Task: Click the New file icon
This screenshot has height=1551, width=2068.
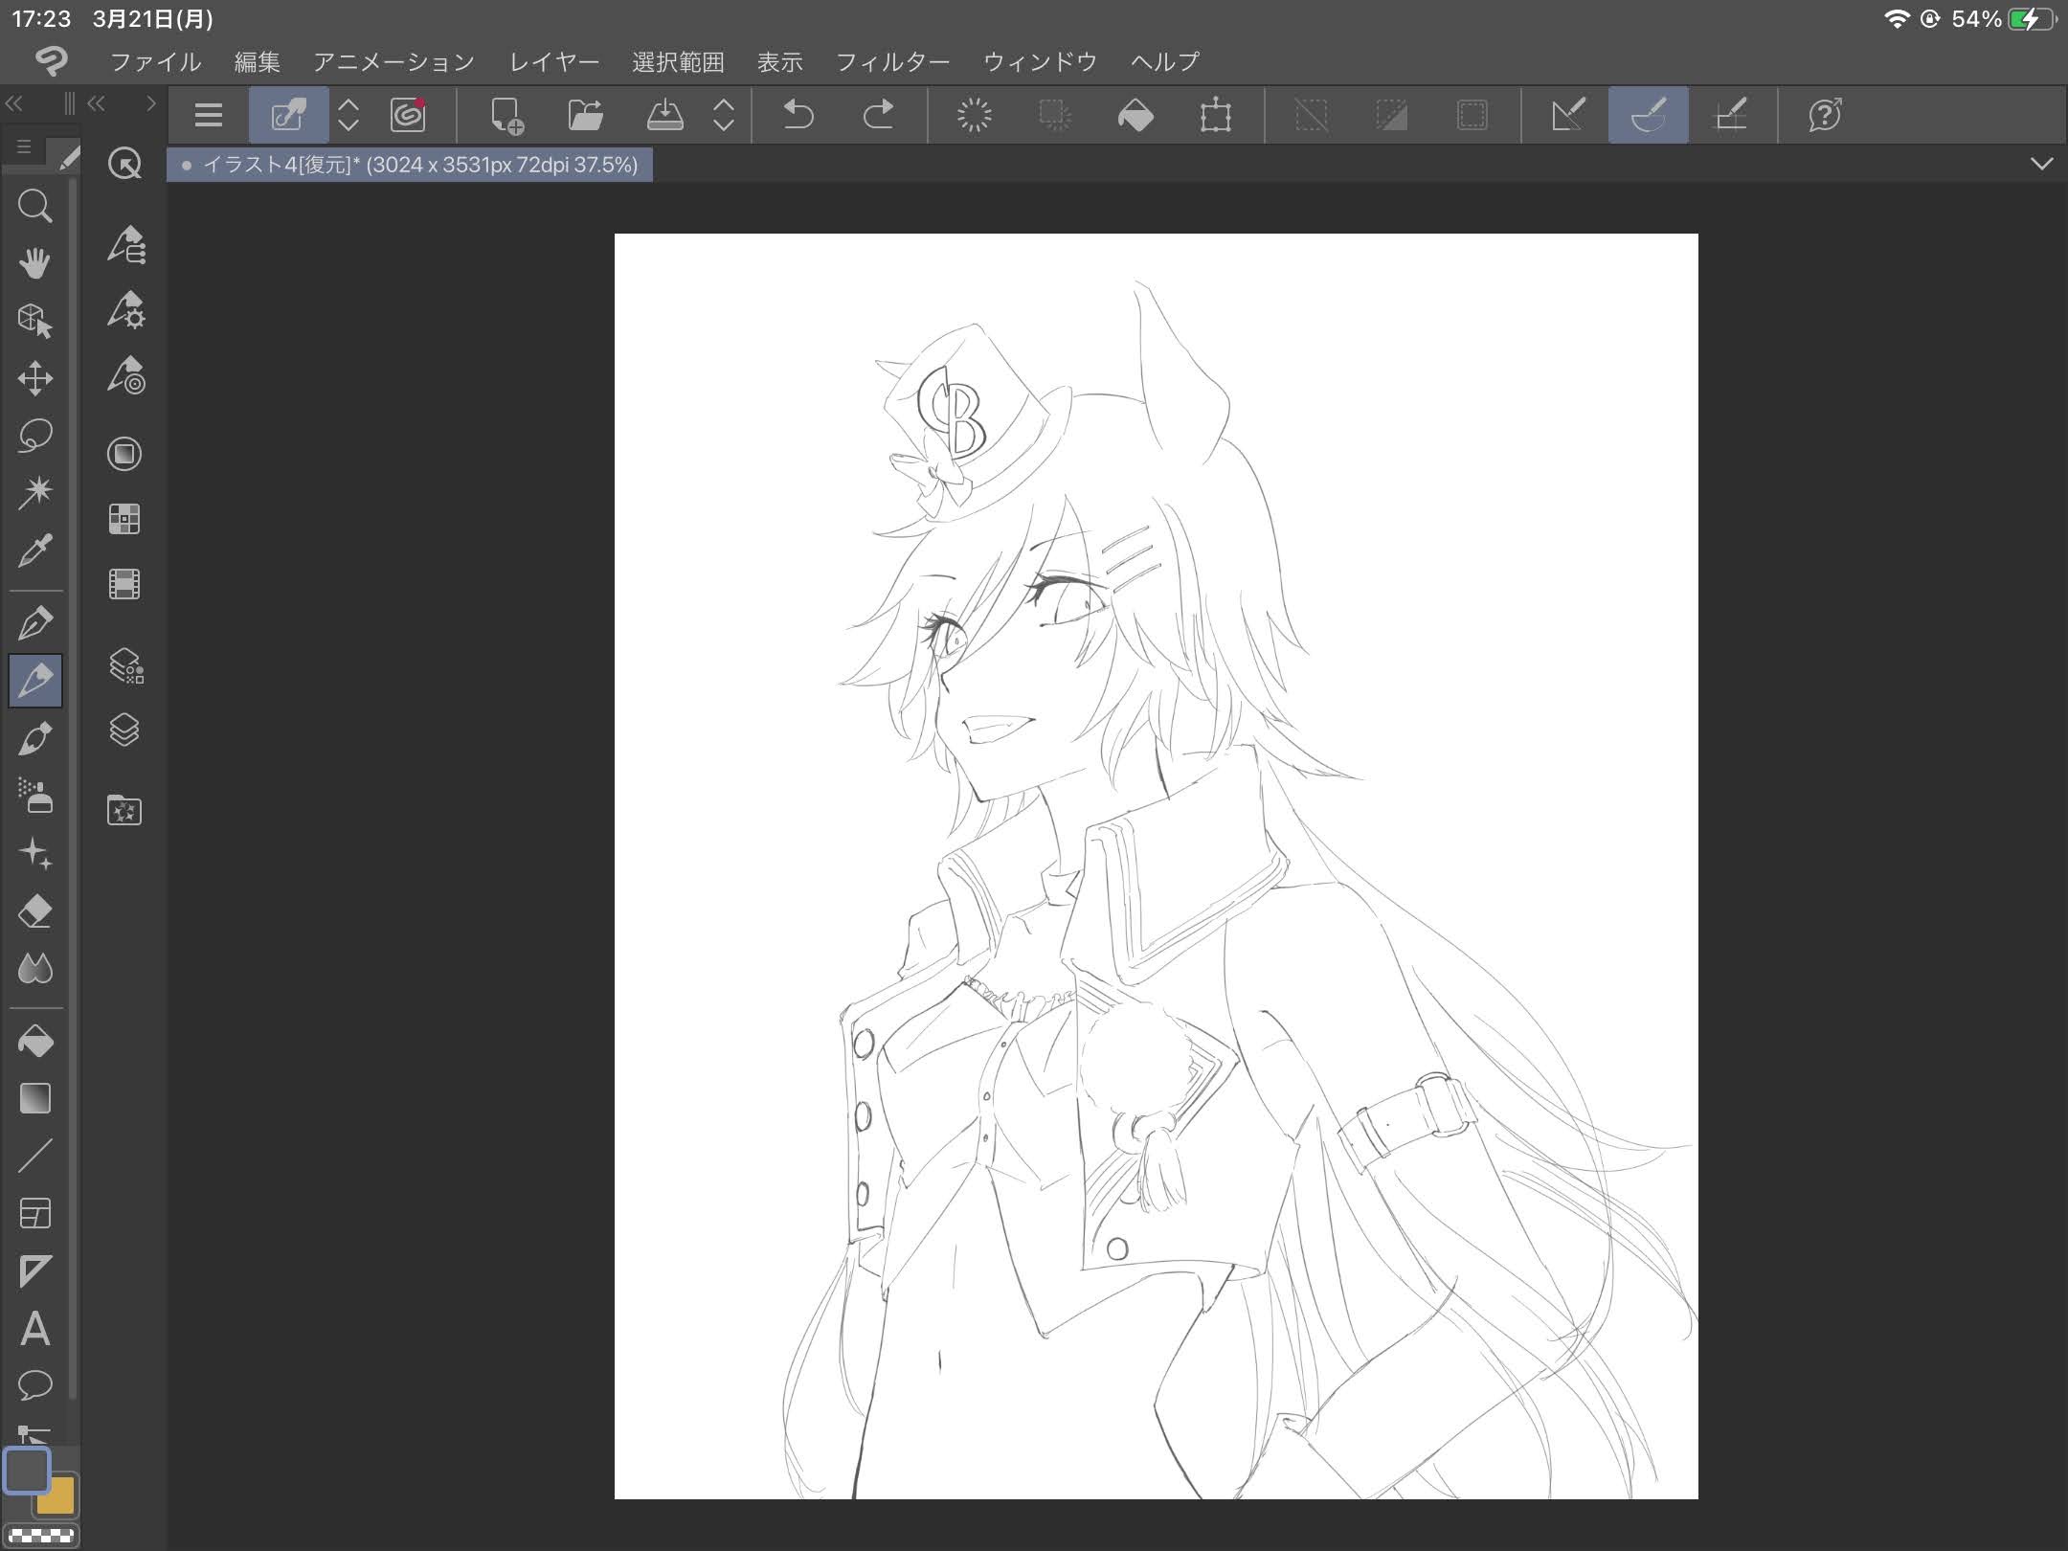Action: [506, 115]
